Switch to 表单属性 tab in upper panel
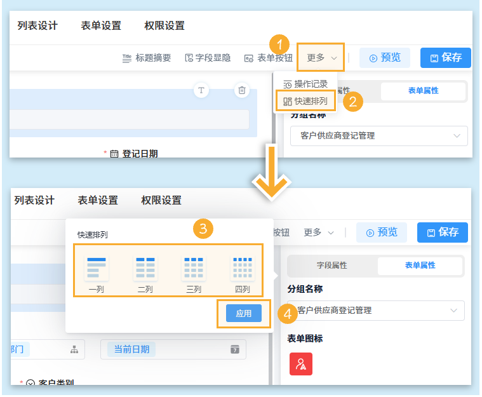This screenshot has width=482, height=397. 424,91
